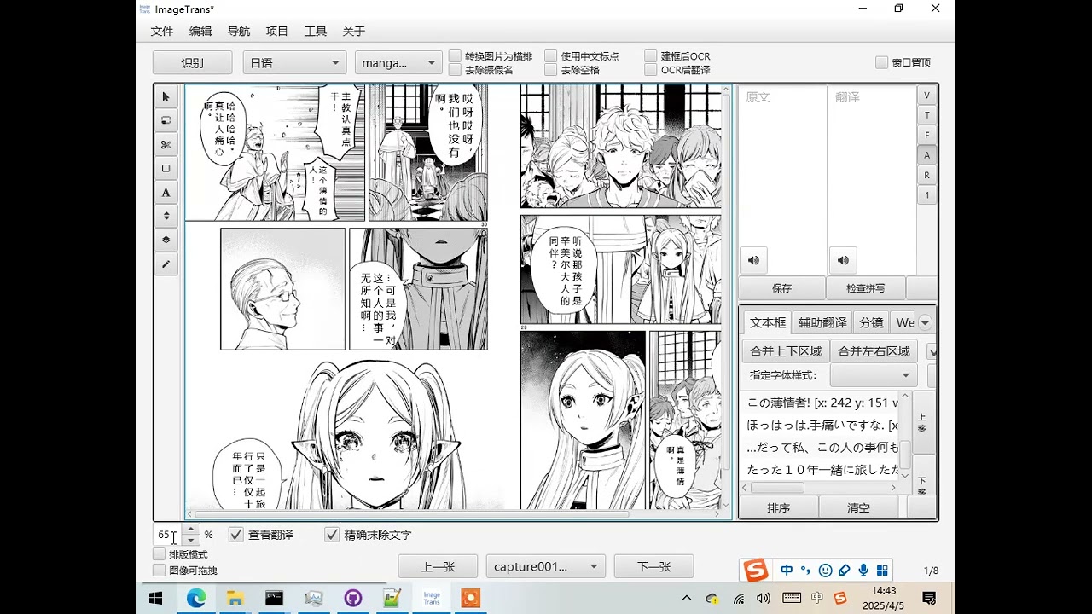Viewport: 1092px width, 614px height.
Task: Toggle Sogou Chinese/English mode 中
Action: (x=787, y=571)
